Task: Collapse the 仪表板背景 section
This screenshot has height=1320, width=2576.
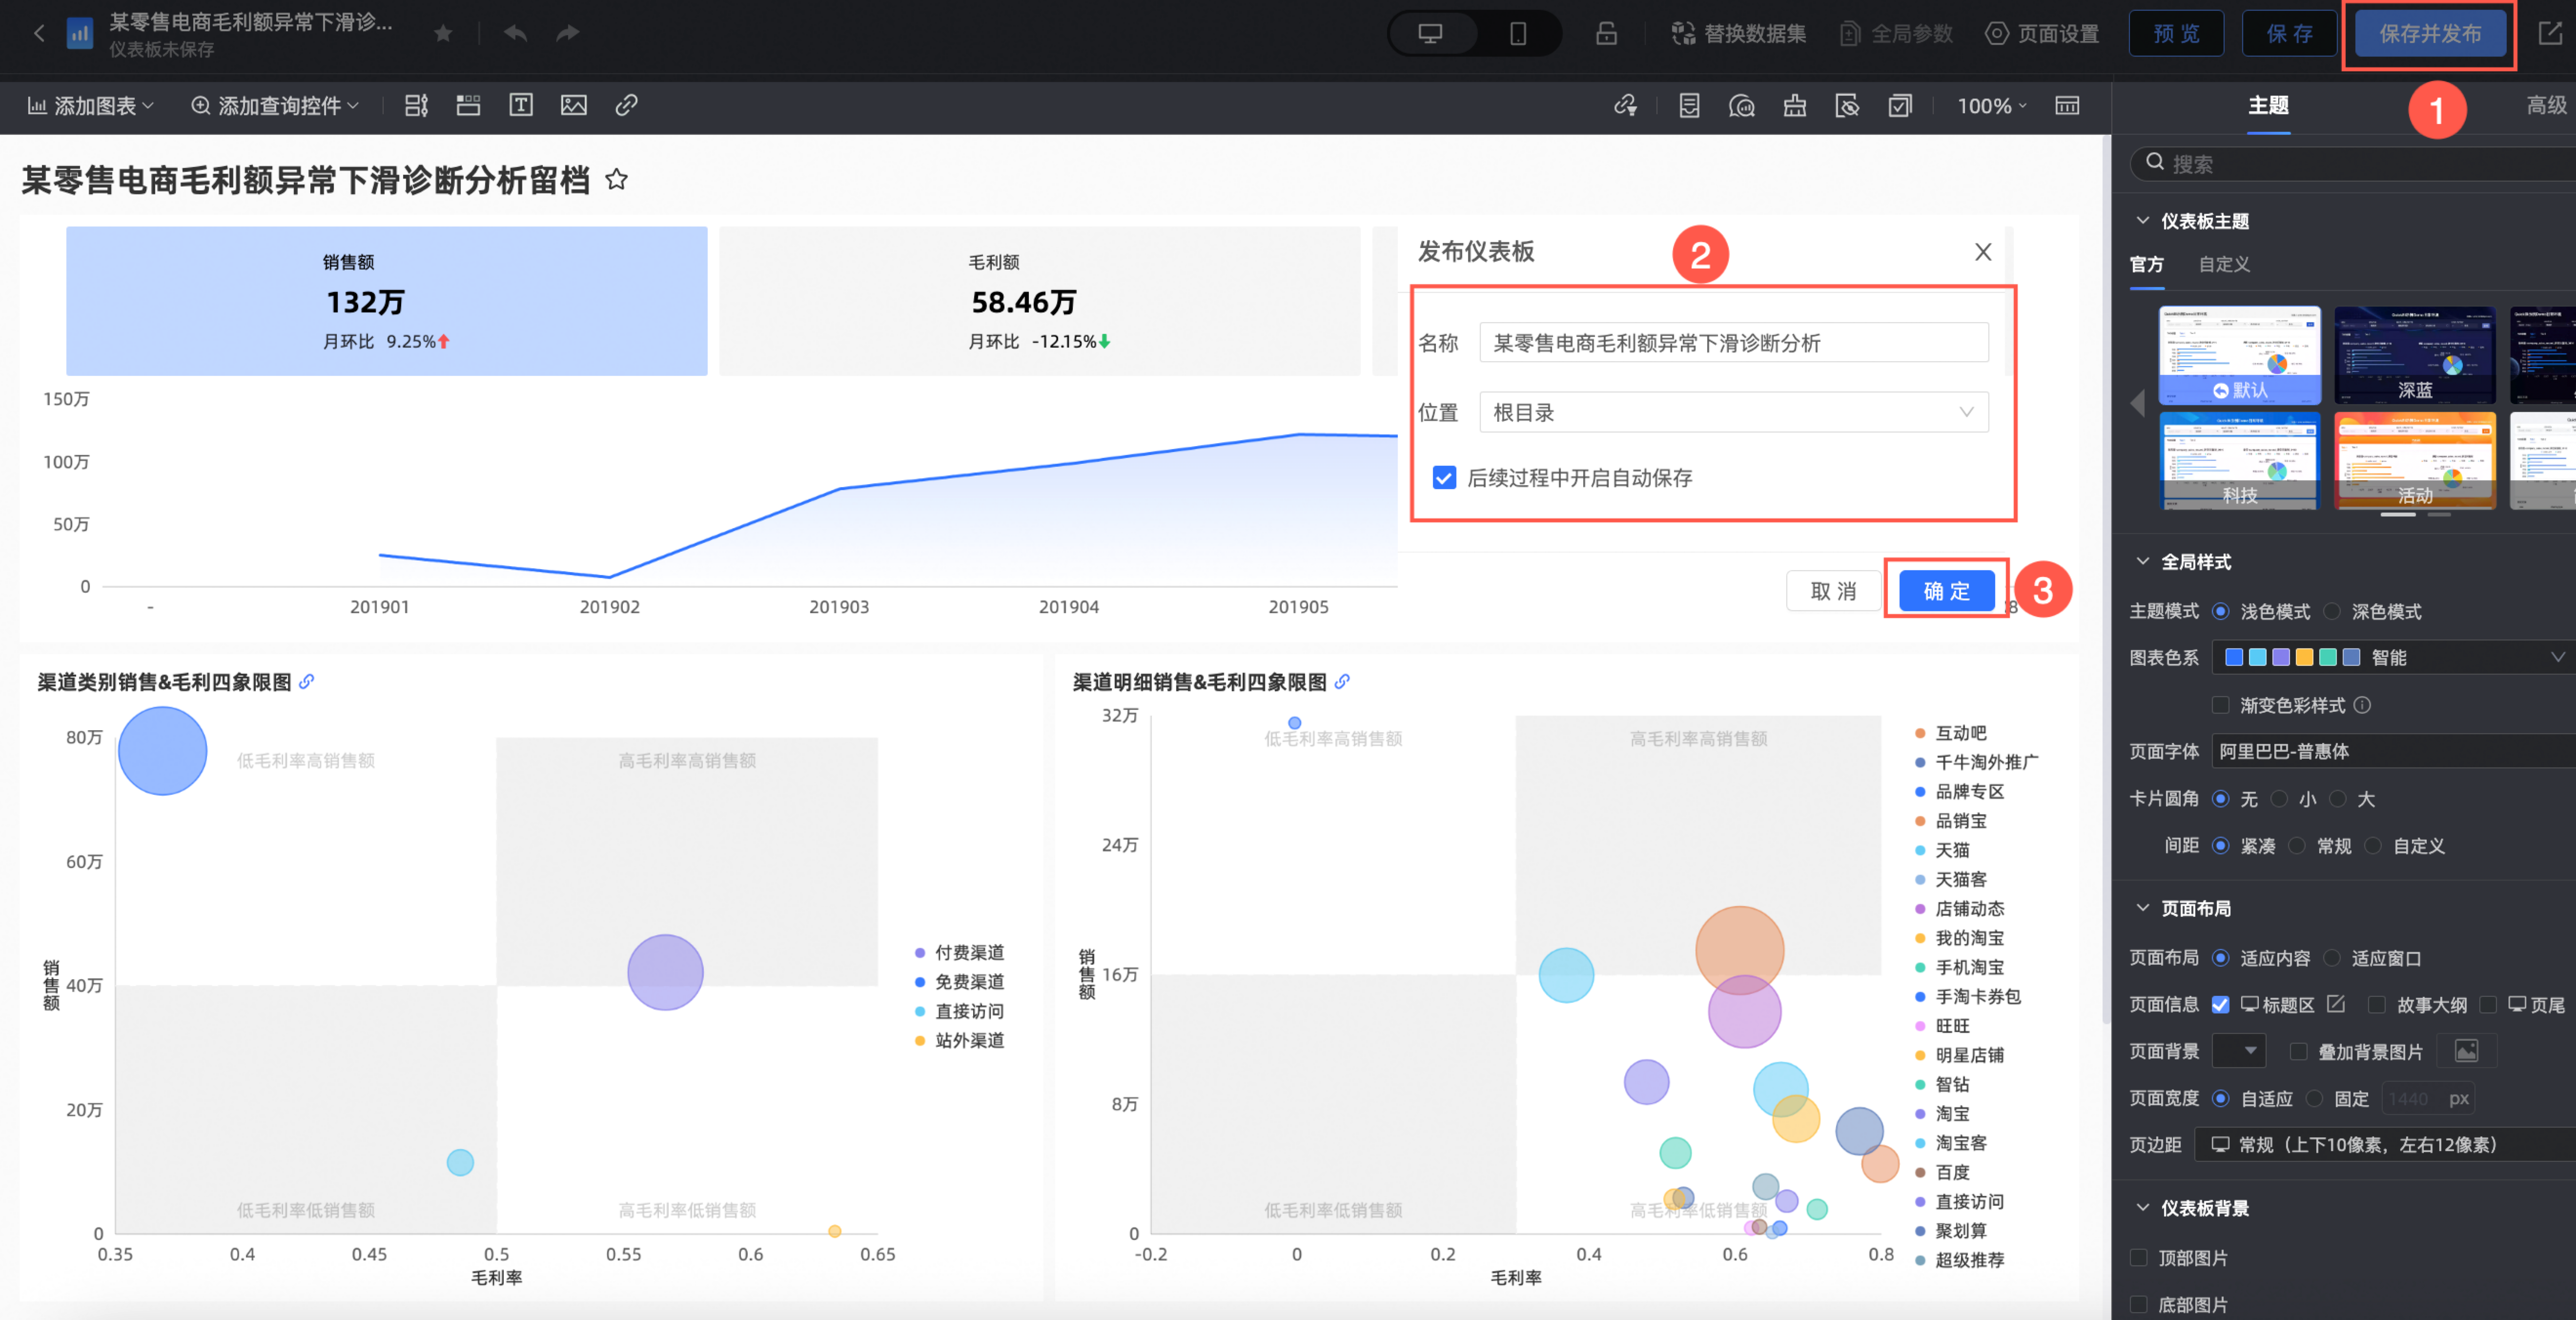Action: (2142, 1208)
